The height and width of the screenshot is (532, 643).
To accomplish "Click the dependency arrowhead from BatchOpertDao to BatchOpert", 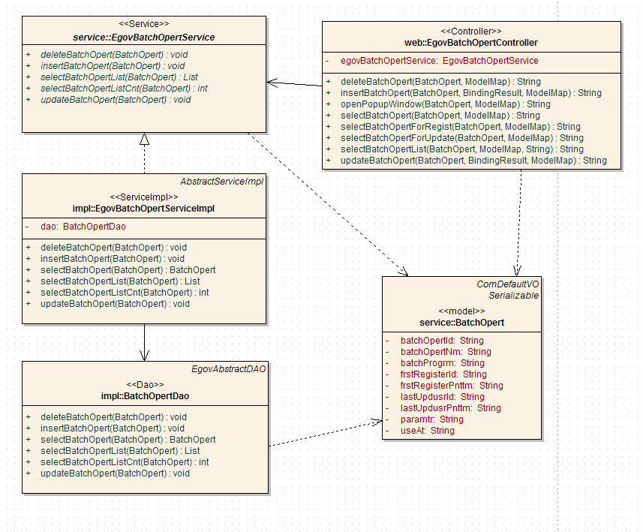I will pyautogui.click(x=377, y=422).
